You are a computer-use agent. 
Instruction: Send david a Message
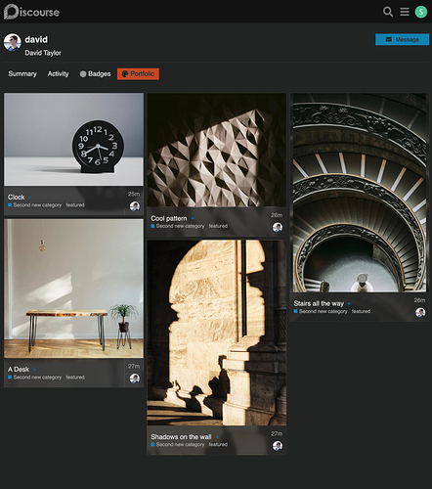click(x=402, y=39)
